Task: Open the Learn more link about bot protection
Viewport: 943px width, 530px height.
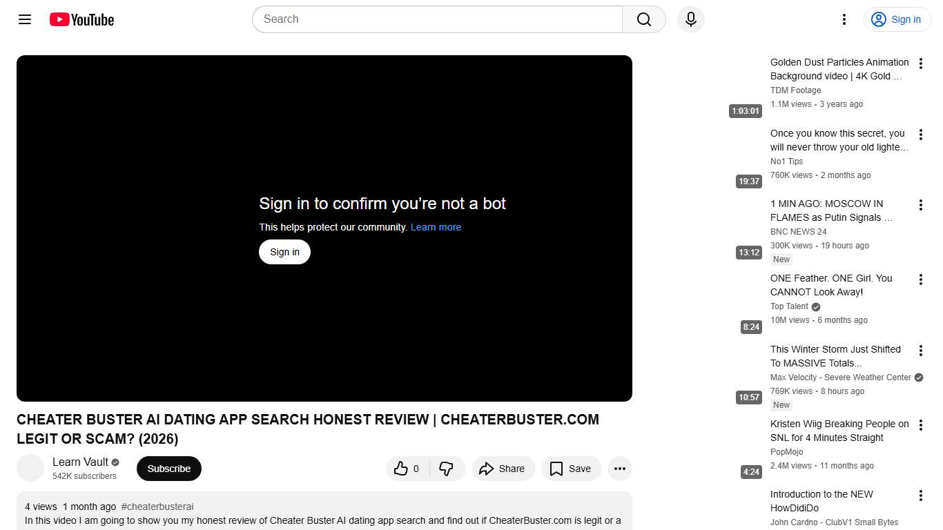Action: pyautogui.click(x=436, y=227)
